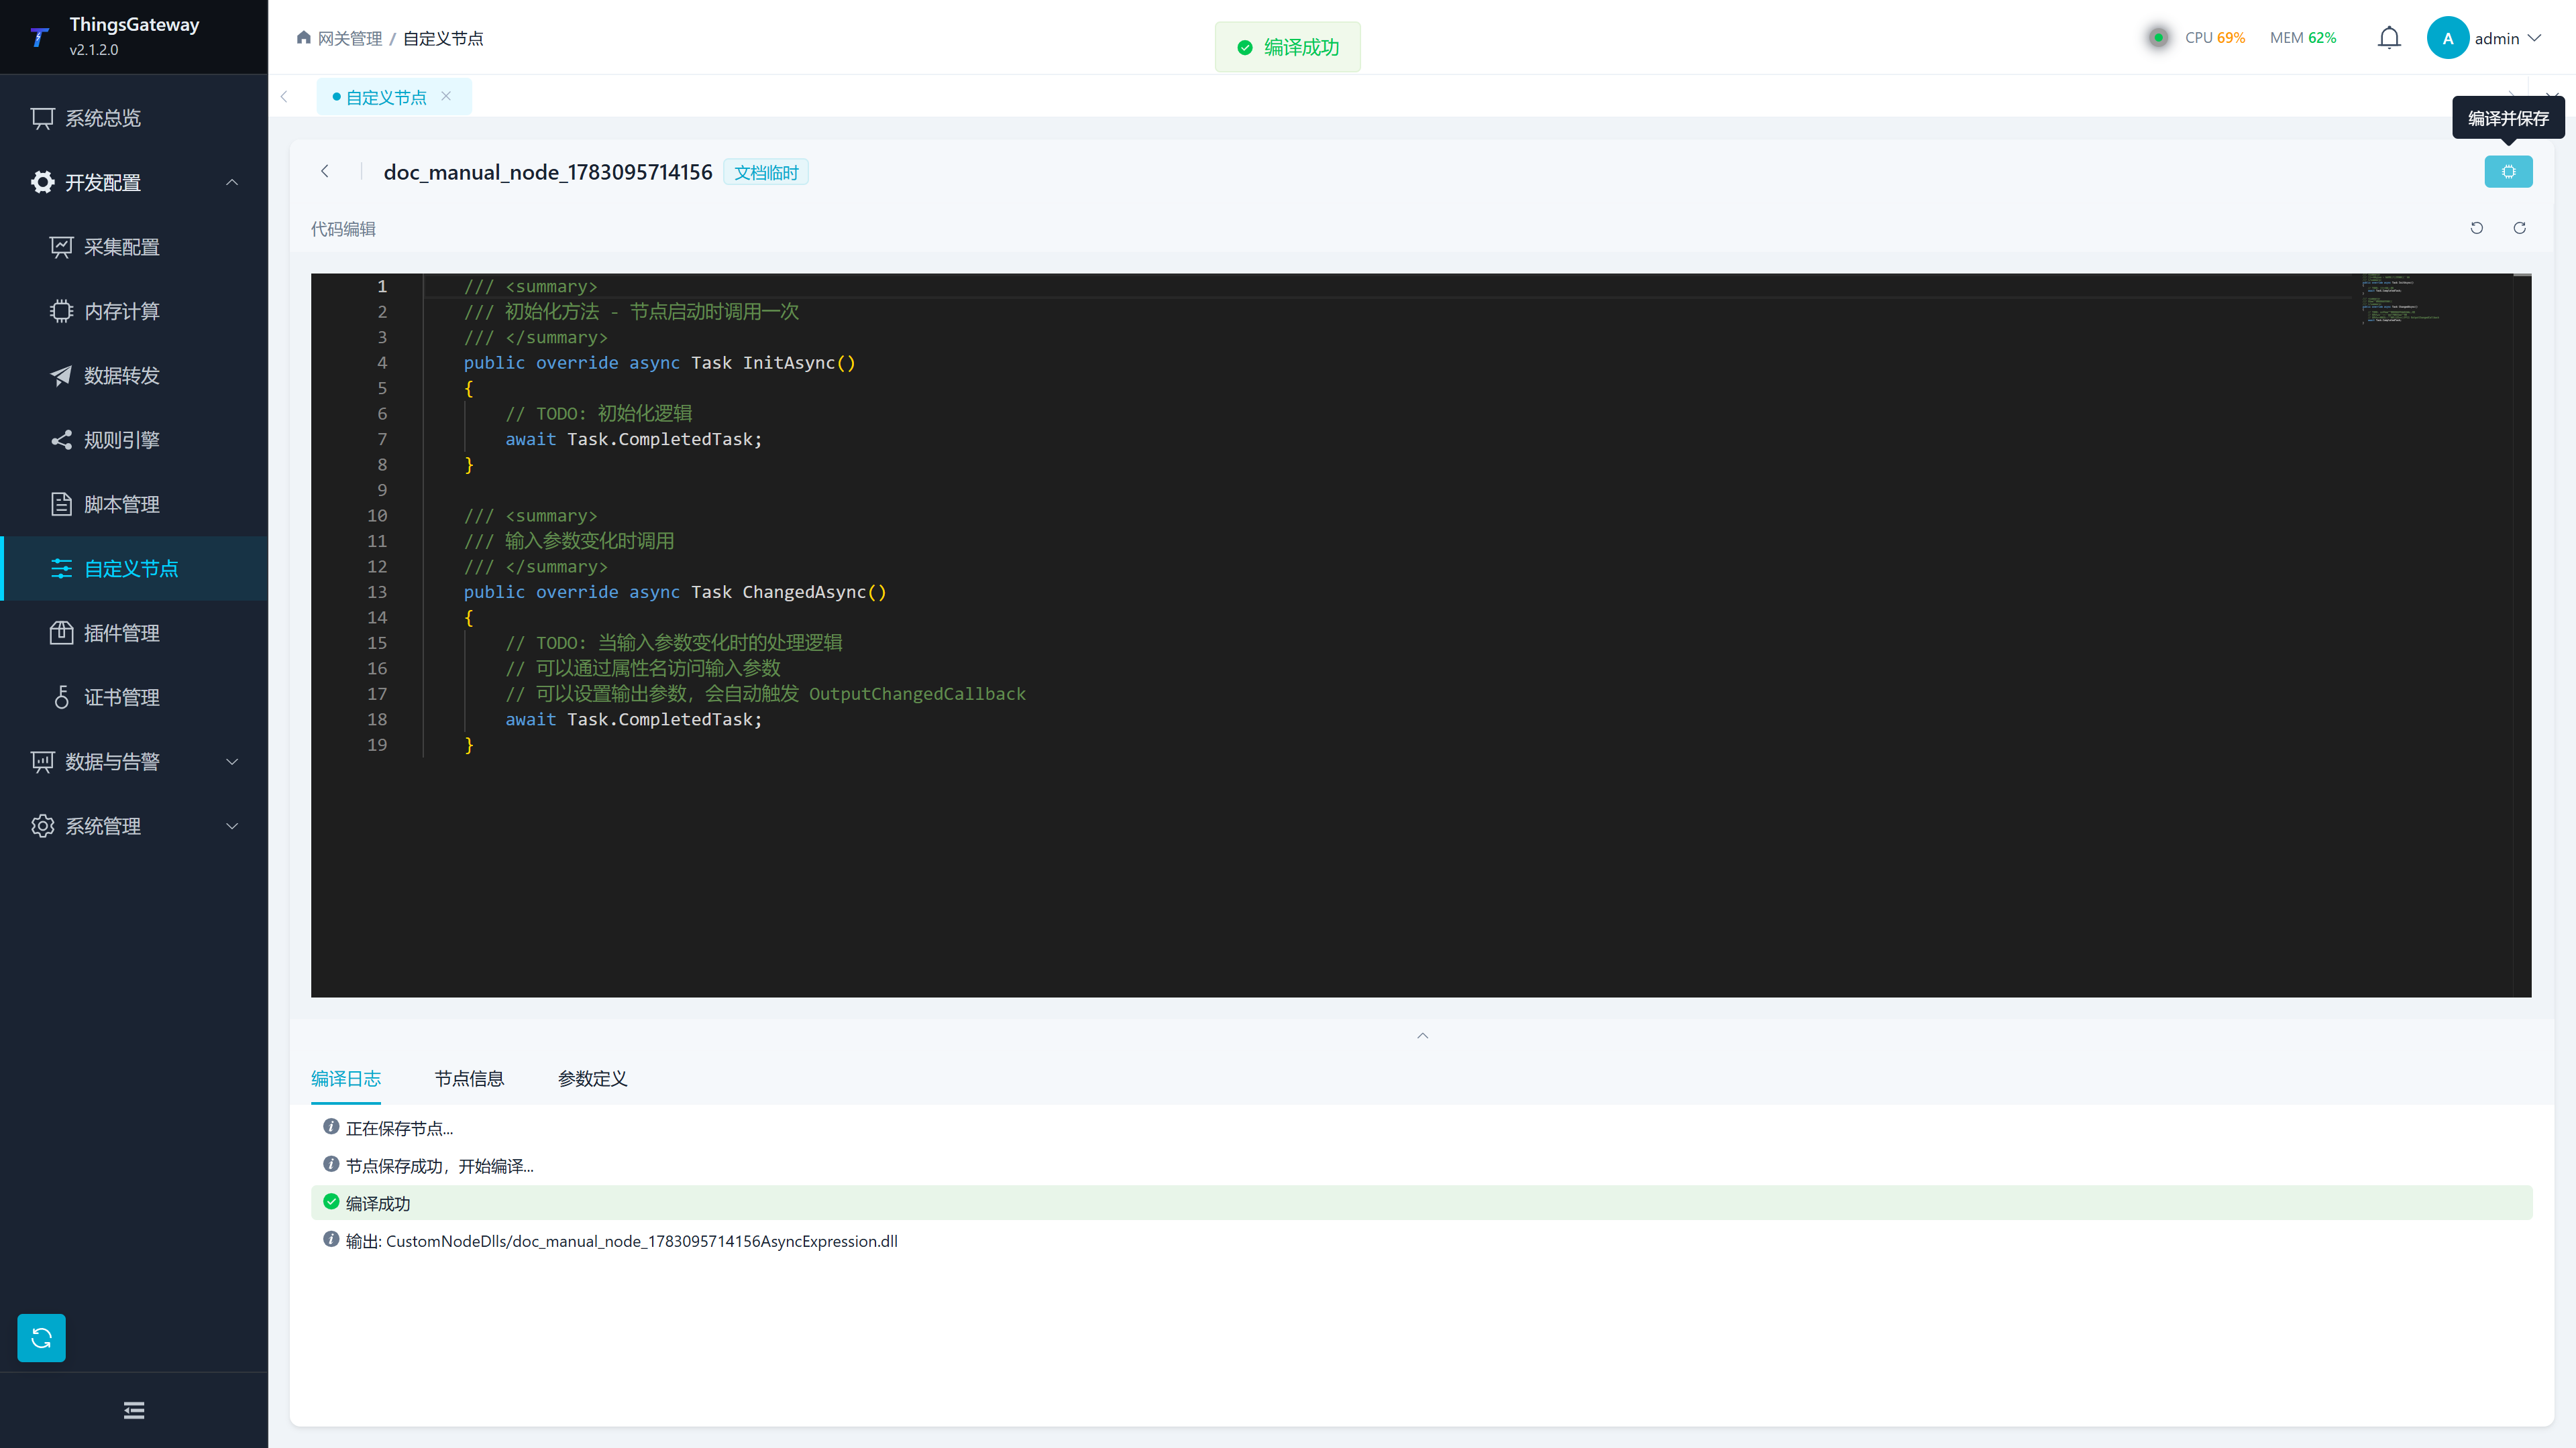The image size is (2576, 1448).
Task: Place the cursor on the ChangedAsync code line
Action: 675,591
